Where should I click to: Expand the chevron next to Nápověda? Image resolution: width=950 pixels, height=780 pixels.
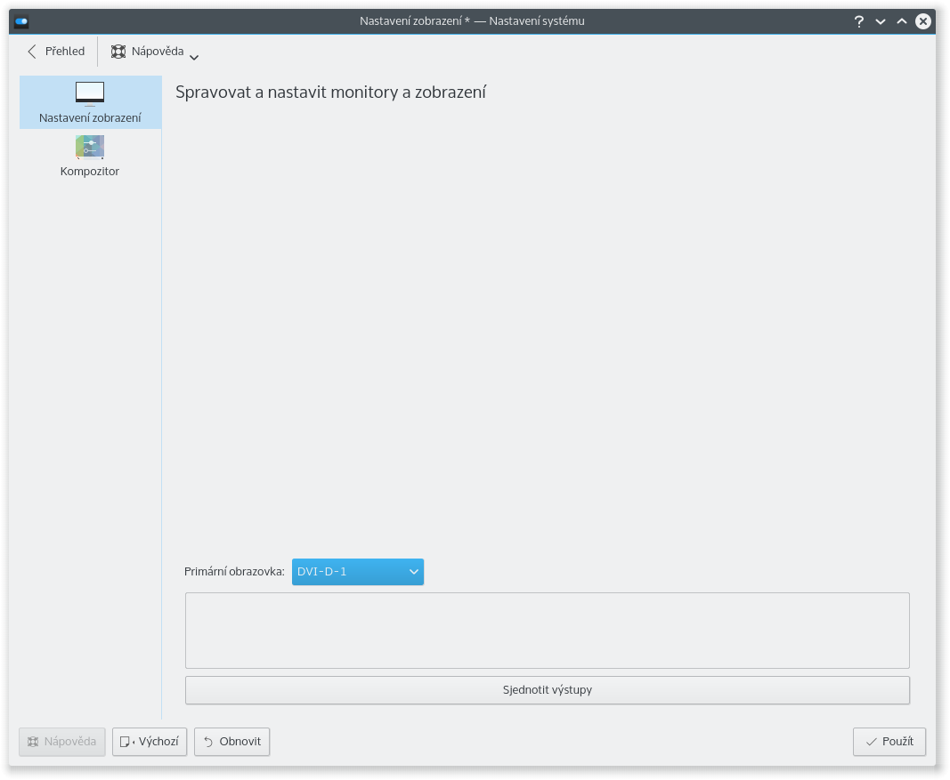click(x=194, y=57)
